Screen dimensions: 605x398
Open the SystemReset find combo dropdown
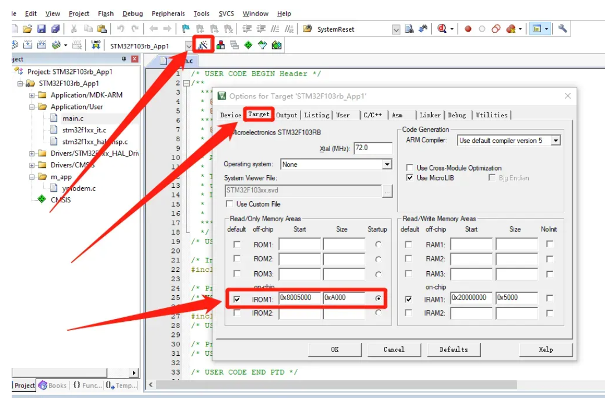point(396,29)
